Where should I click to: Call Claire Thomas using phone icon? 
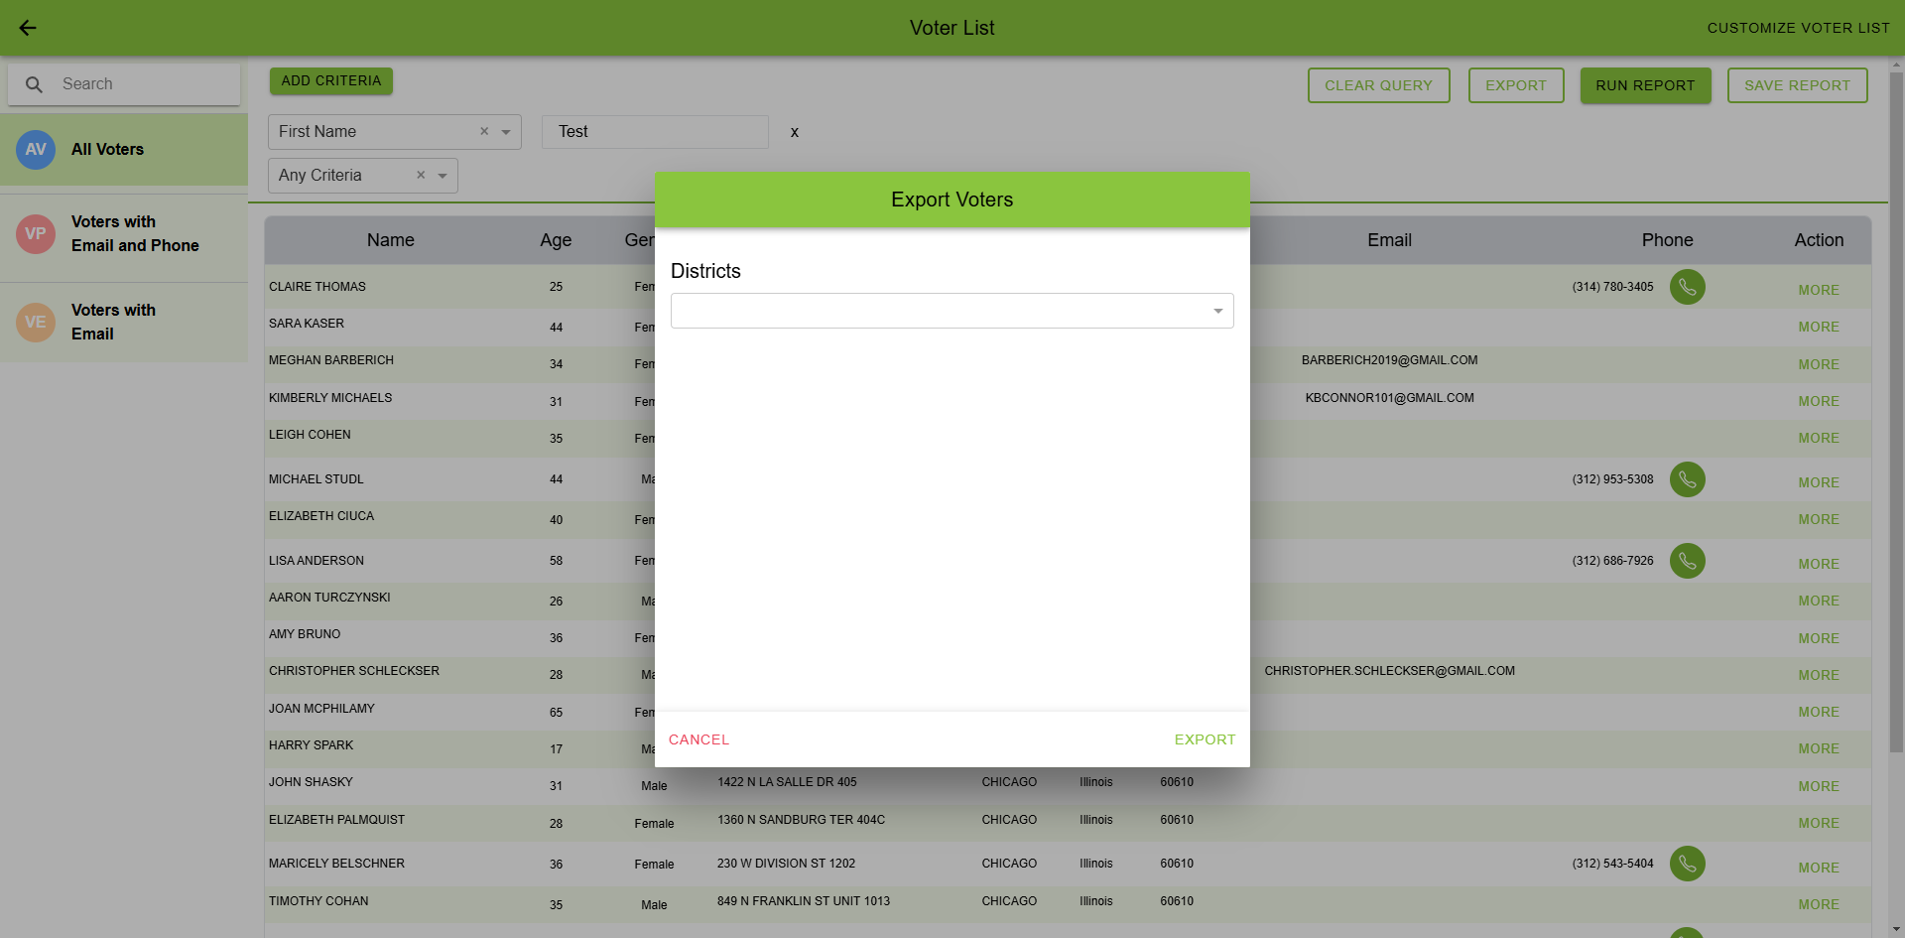pos(1687,287)
